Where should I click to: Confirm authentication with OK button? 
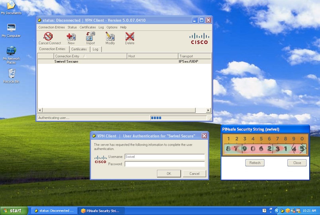tap(169, 174)
